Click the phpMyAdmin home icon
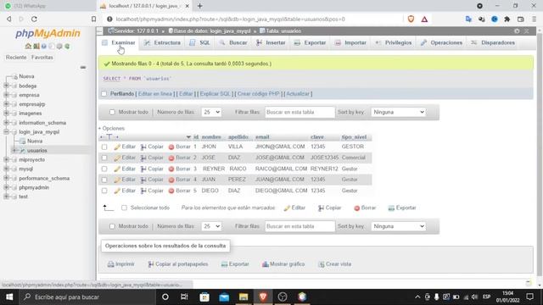 pyautogui.click(x=28, y=46)
